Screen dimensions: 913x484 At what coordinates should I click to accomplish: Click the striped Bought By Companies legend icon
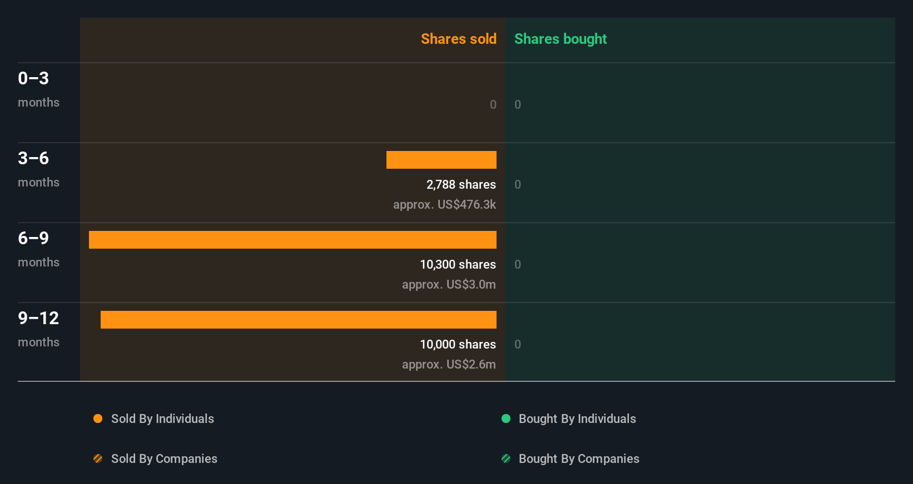(506, 458)
